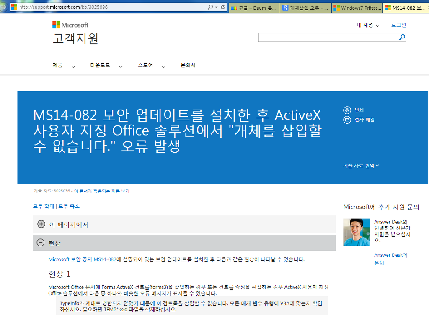Open the 제품 dropdown menu
This screenshot has height=315, width=429.
[x=63, y=65]
